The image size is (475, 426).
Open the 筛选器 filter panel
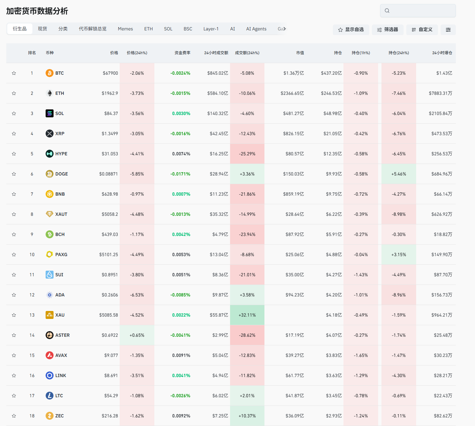[x=387, y=30]
